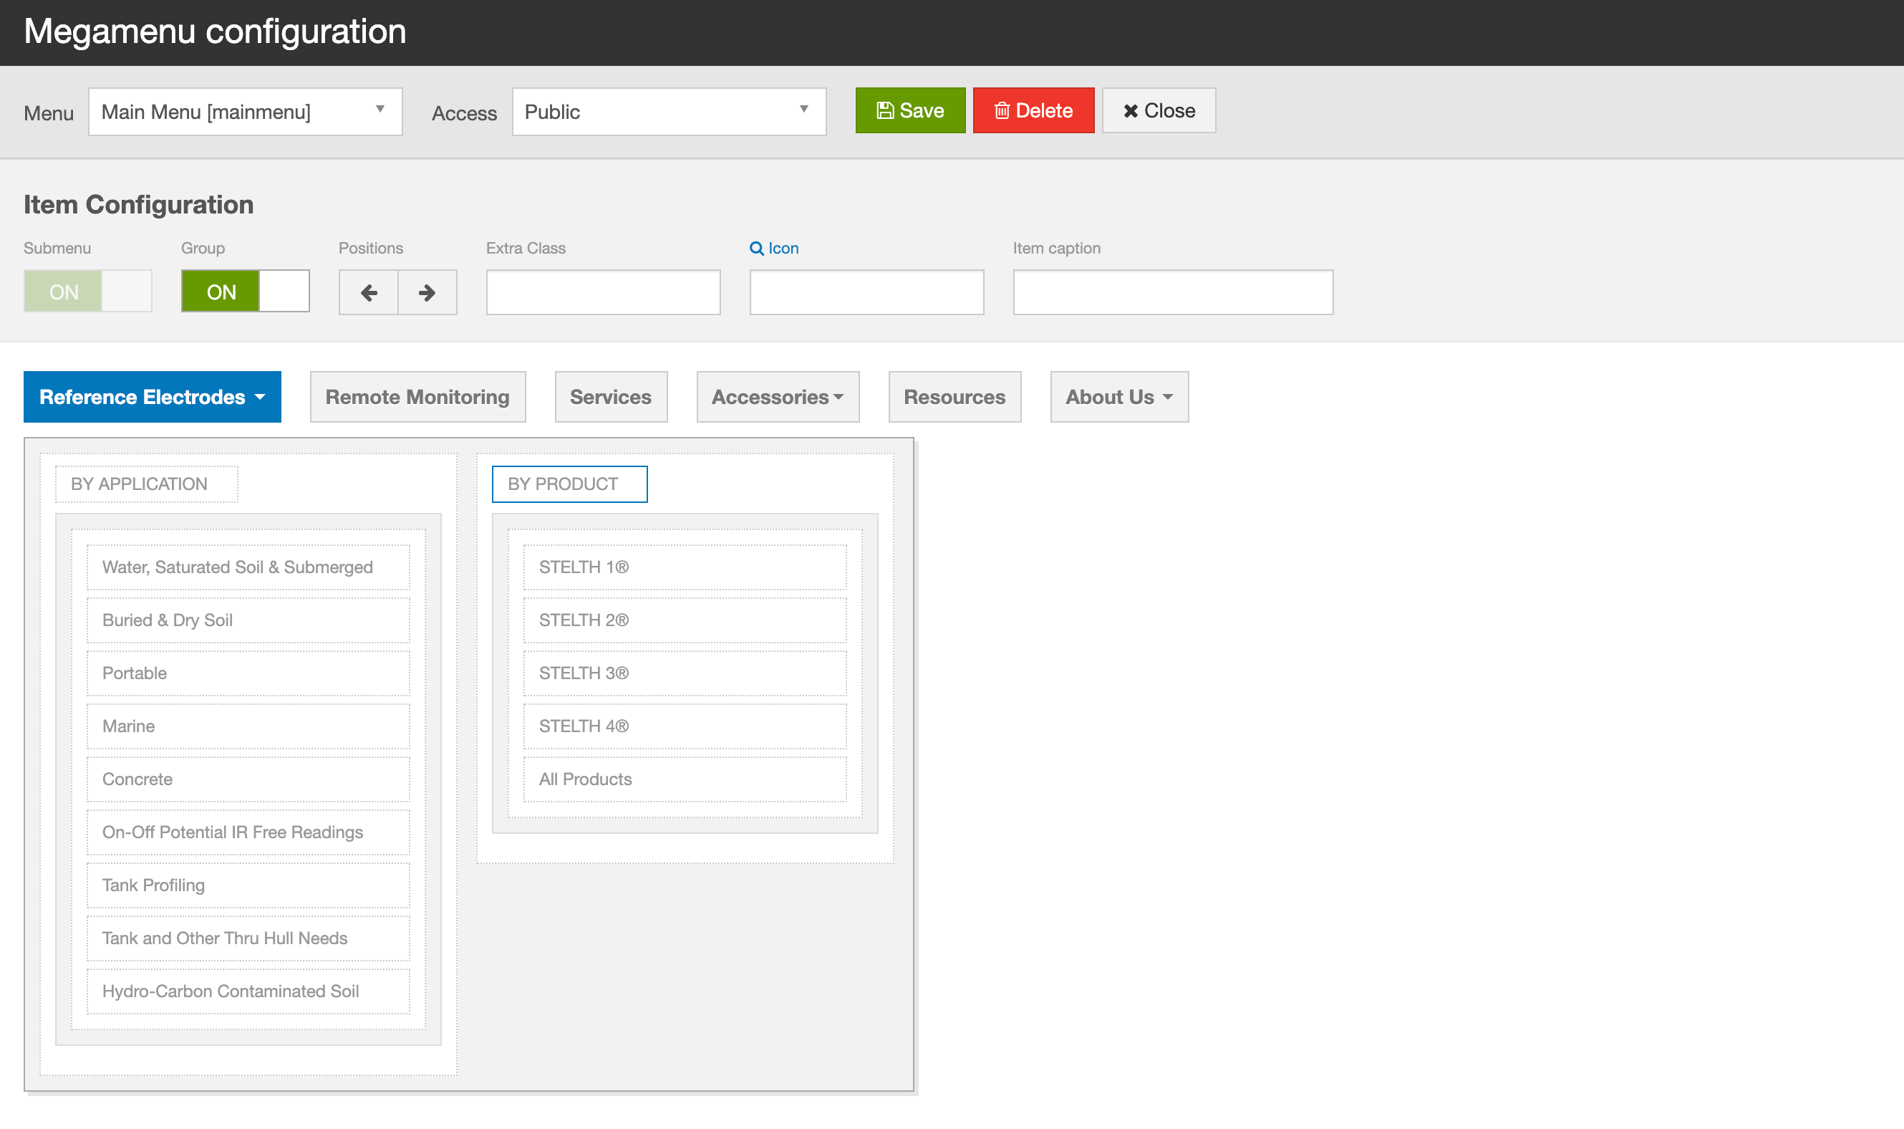This screenshot has width=1904, height=1129.
Task: Select the Services menu item
Action: [611, 397]
